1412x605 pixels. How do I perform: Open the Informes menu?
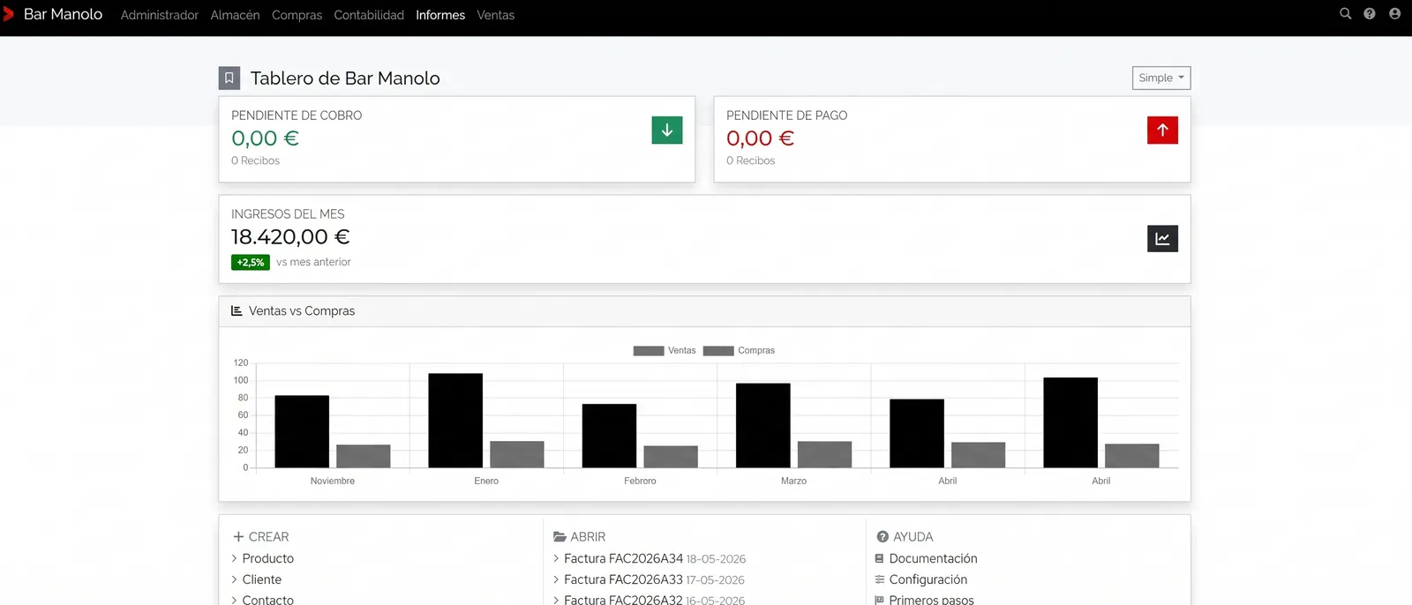440,15
